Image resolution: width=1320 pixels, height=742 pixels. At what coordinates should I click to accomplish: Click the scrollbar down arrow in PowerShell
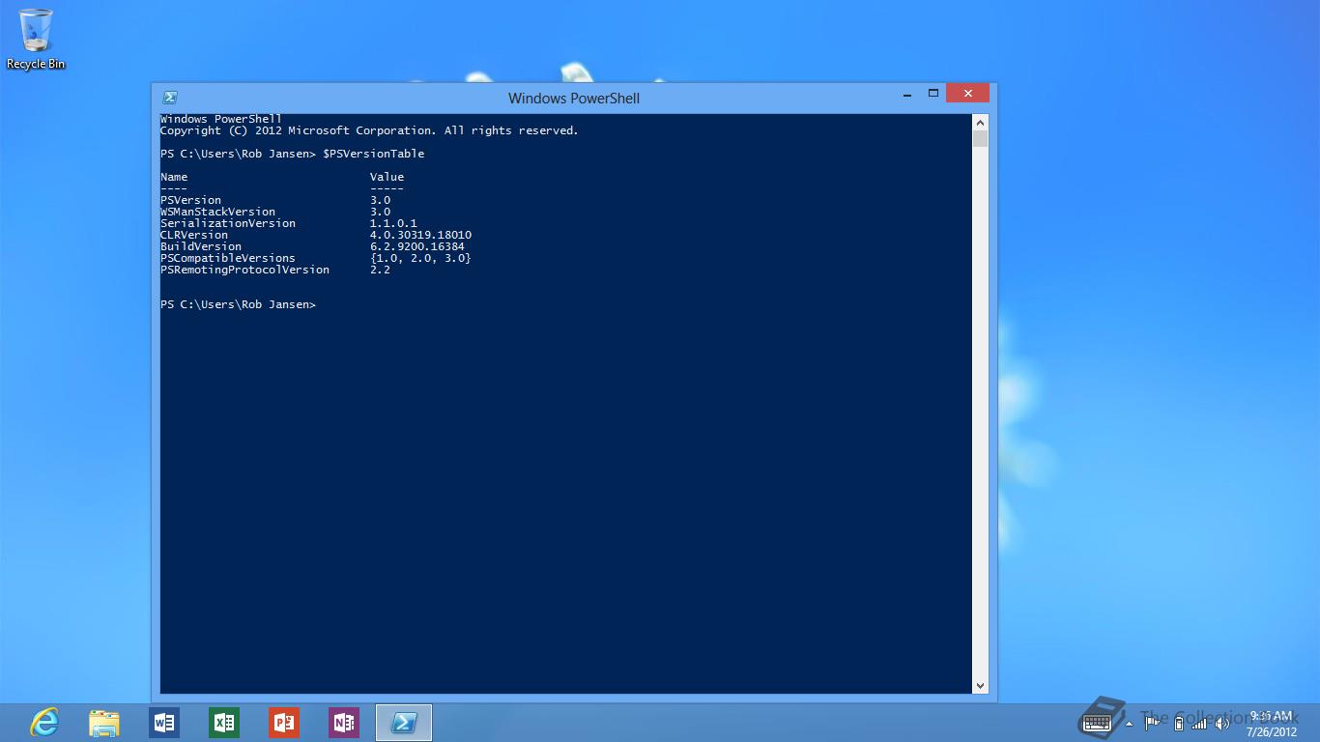(980, 686)
